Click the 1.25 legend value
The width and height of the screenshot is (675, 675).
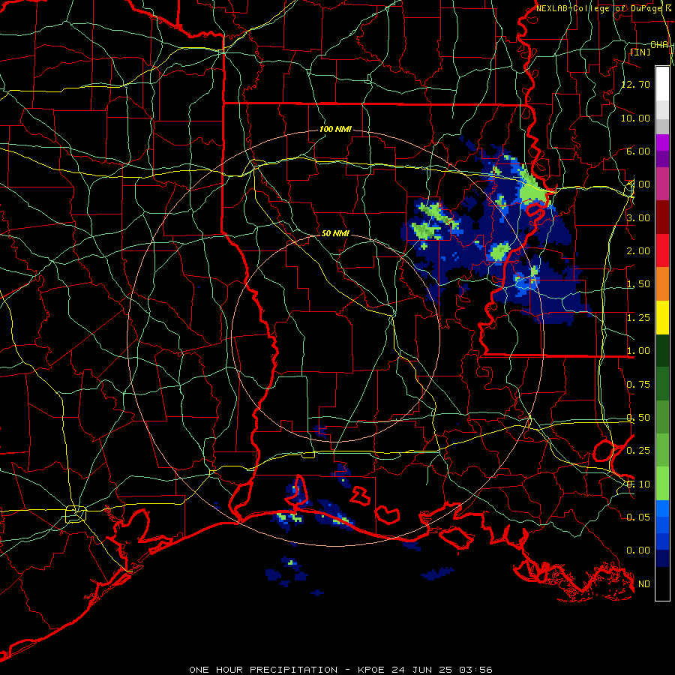638,318
